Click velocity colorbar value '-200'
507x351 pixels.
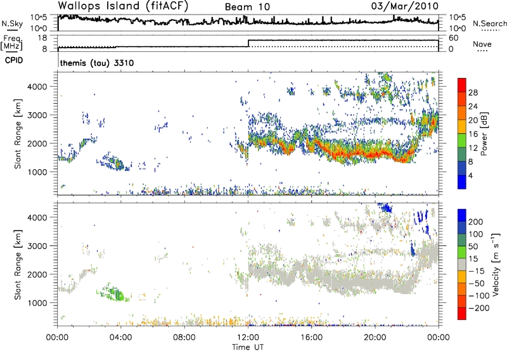click(479, 308)
